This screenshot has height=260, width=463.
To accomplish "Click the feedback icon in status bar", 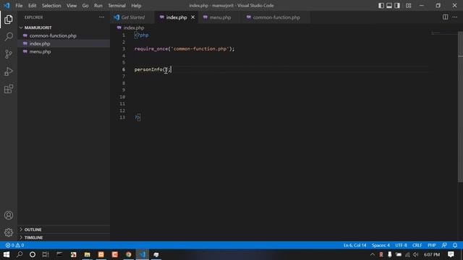I will 444,246.
